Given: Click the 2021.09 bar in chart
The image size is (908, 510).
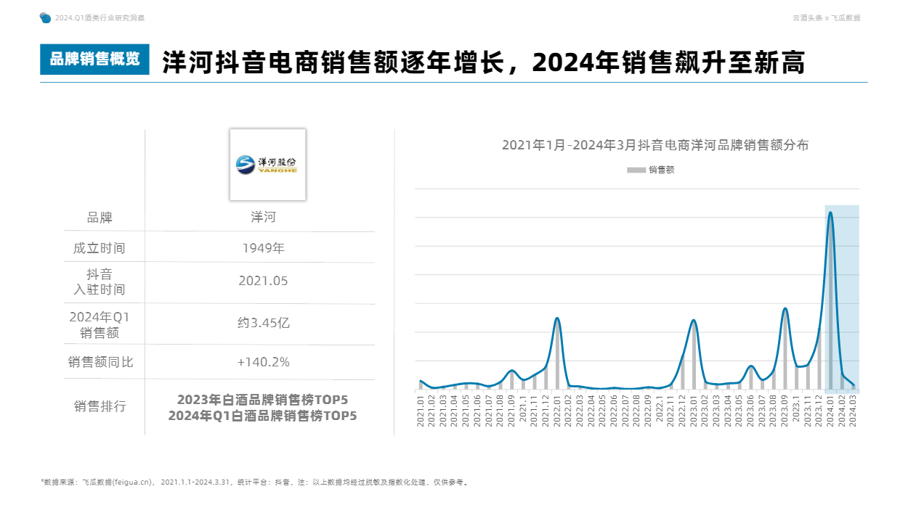Looking at the screenshot, I should pyautogui.click(x=511, y=380).
